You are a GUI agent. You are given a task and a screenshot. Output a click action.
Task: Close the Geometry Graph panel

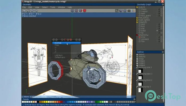(x=163, y=5)
